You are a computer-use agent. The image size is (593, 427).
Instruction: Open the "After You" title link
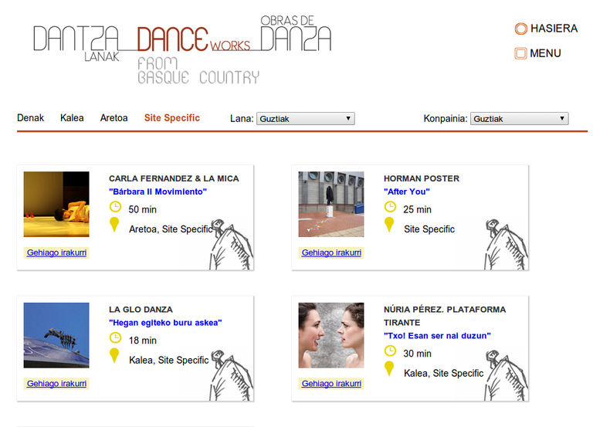(x=406, y=191)
